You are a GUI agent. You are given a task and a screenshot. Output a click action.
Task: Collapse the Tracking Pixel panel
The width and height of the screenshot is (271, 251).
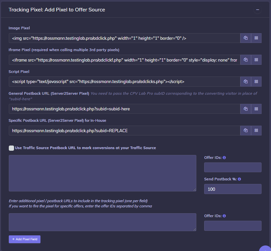258,10
